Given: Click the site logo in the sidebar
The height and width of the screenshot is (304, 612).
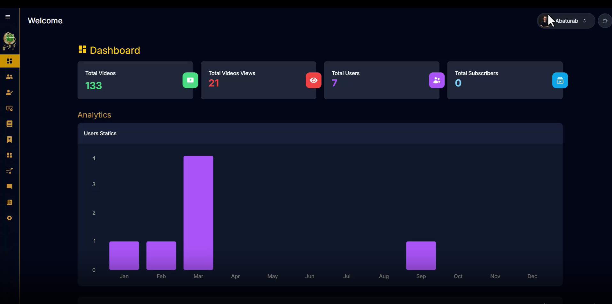Looking at the screenshot, I should (9, 41).
